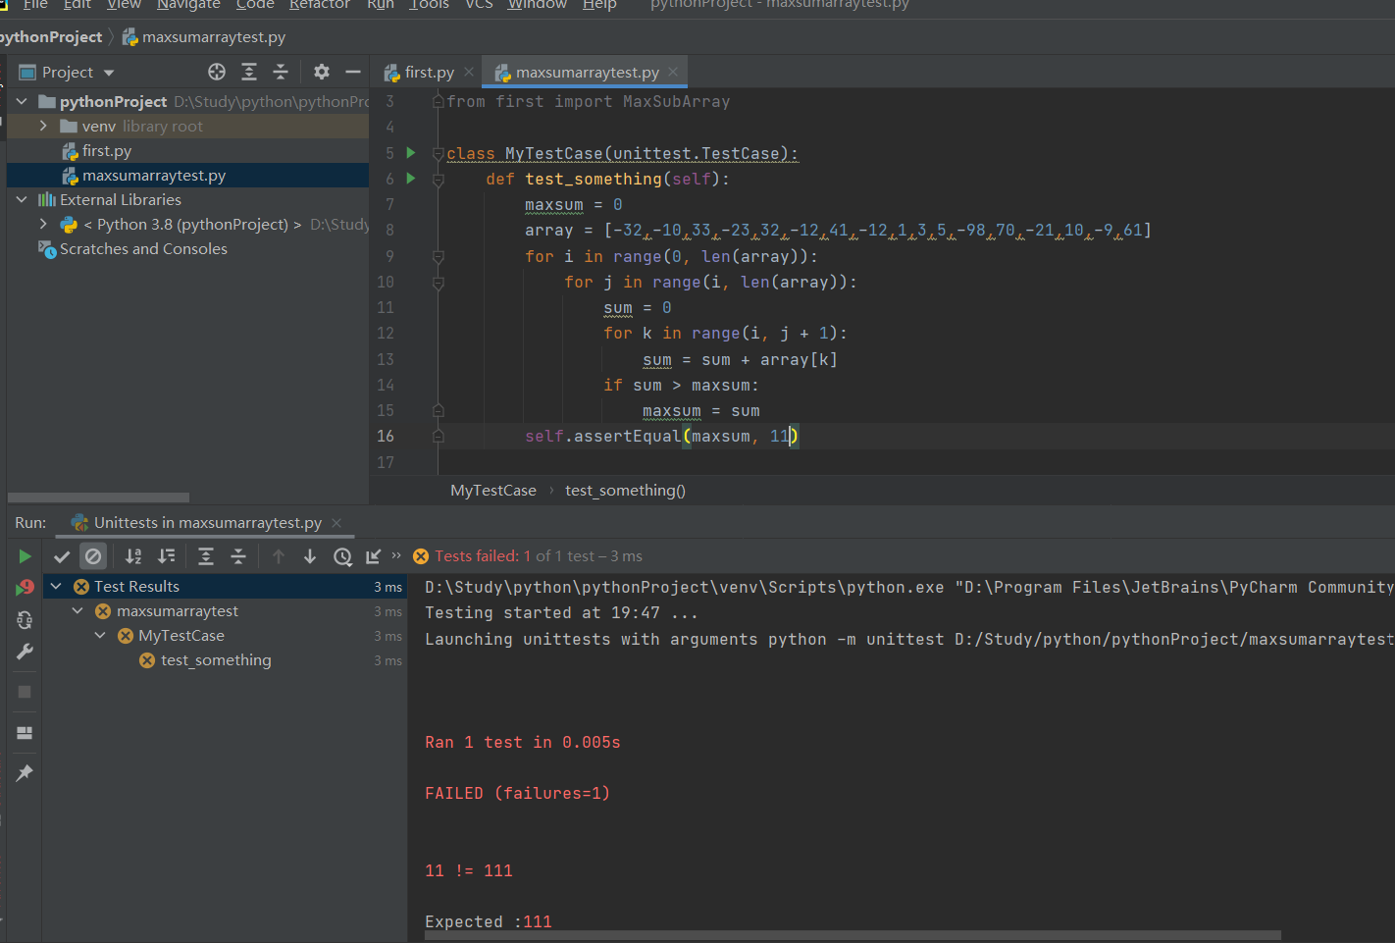This screenshot has height=943, width=1395.
Task: Click the green Rerun tests button
Action: 25,556
